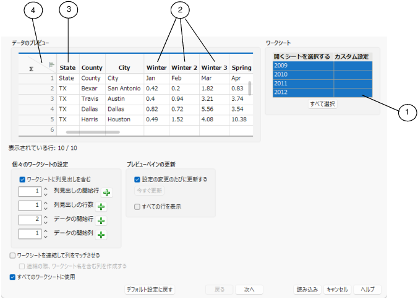Image resolution: width=418 pixels, height=299 pixels.
Task: Decrease データの開始行 with down arrow
Action: coord(46,223)
